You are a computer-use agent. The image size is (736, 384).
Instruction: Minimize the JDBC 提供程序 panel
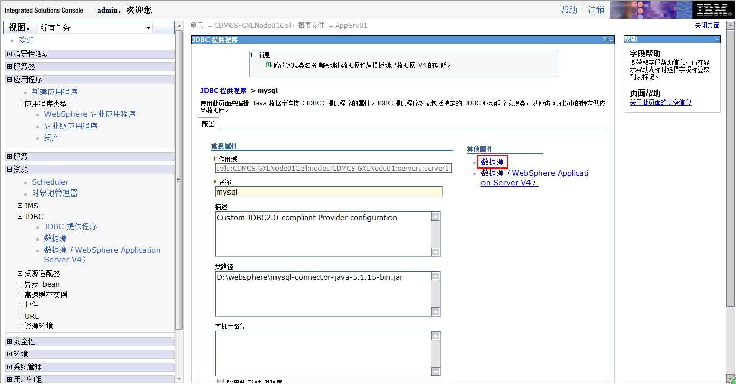pos(611,40)
